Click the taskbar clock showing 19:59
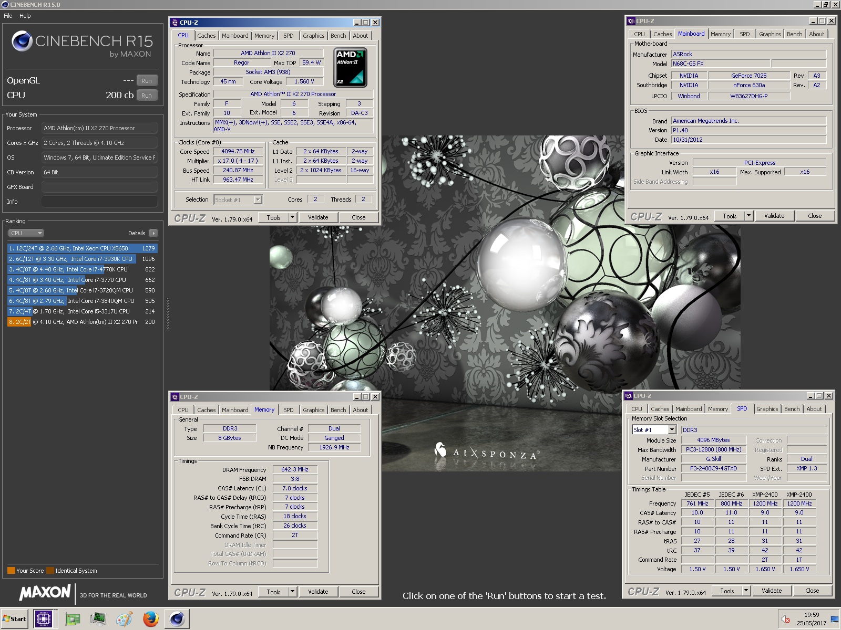The image size is (841, 630). pyautogui.click(x=812, y=619)
